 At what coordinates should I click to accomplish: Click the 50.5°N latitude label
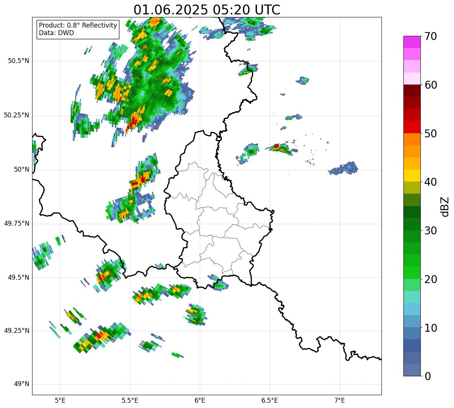tap(19, 61)
